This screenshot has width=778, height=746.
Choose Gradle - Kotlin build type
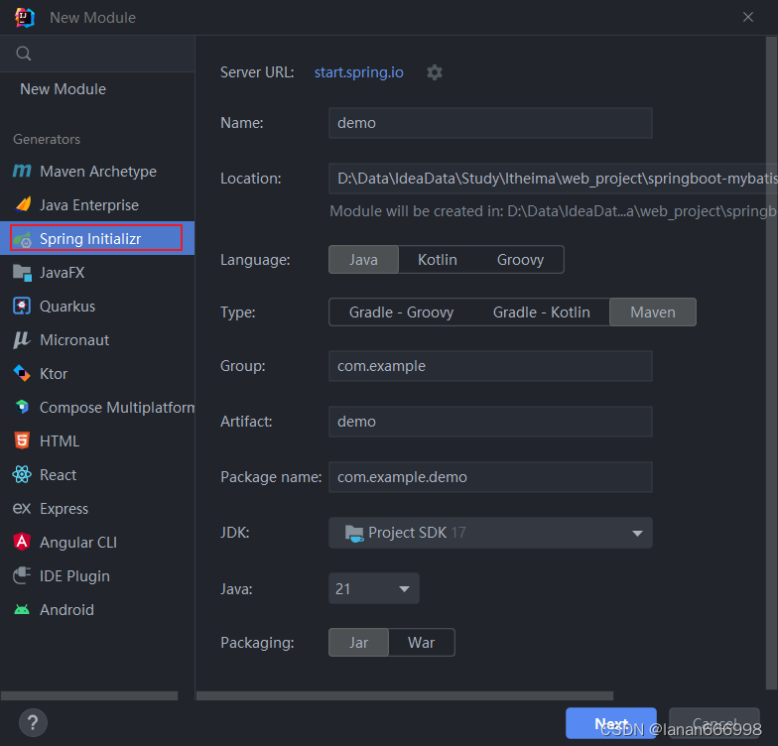click(x=542, y=311)
